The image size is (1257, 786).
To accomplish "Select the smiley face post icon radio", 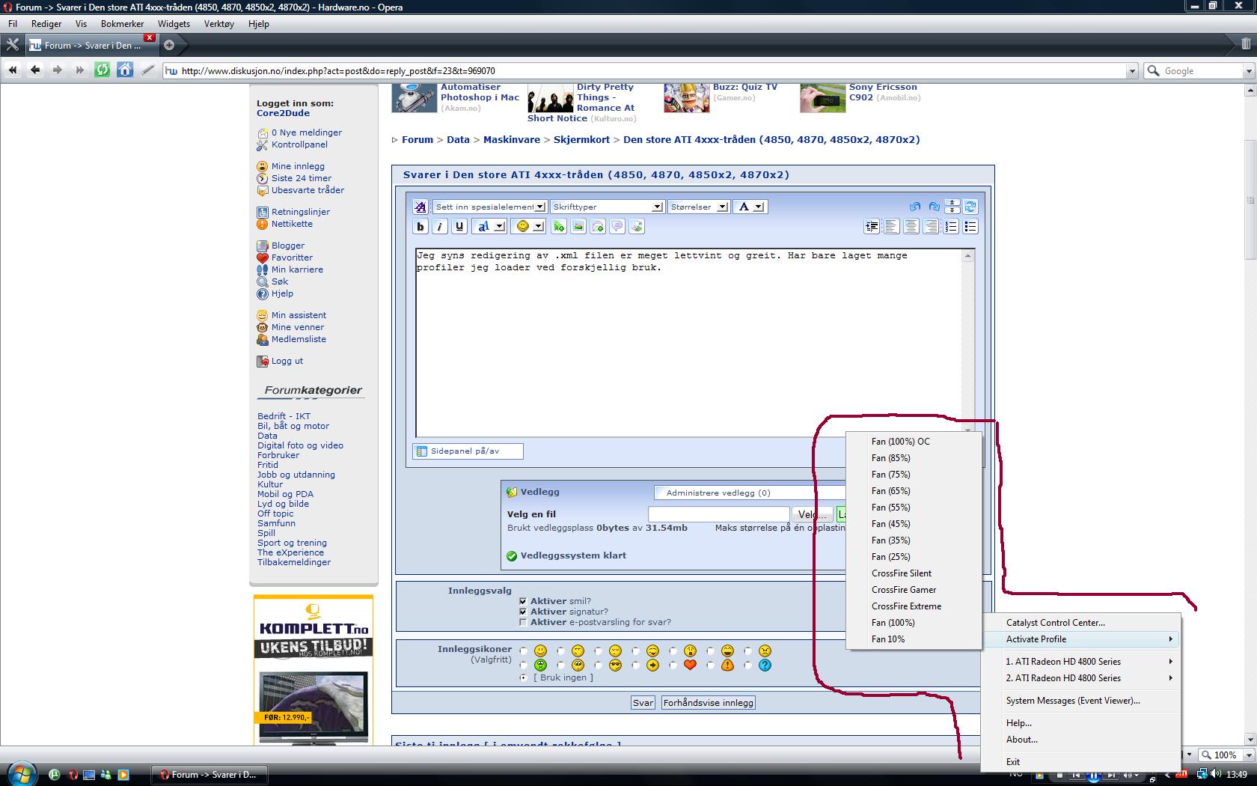I will (524, 651).
